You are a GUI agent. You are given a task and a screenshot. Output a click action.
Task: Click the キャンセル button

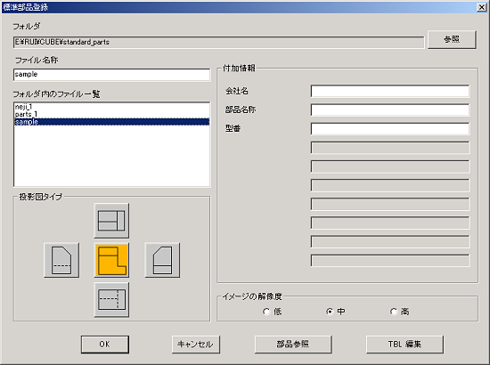click(196, 345)
